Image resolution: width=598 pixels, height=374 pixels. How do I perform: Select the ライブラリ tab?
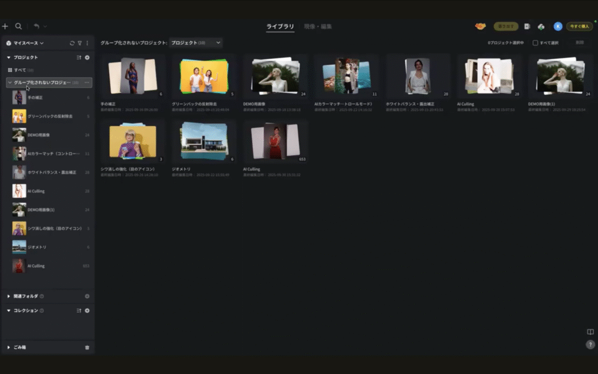pos(280,26)
